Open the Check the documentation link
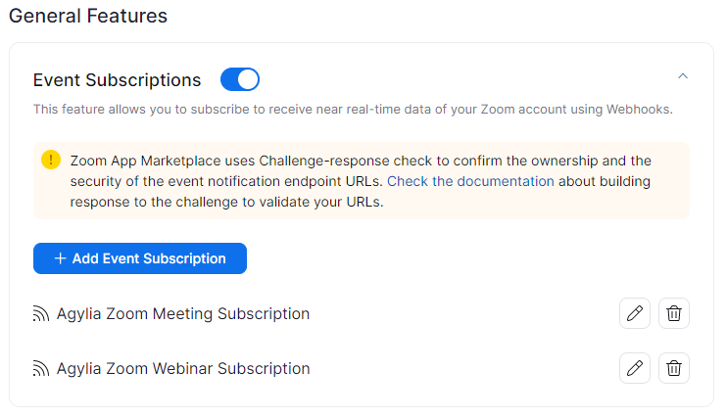This screenshot has height=418, width=727. (470, 181)
